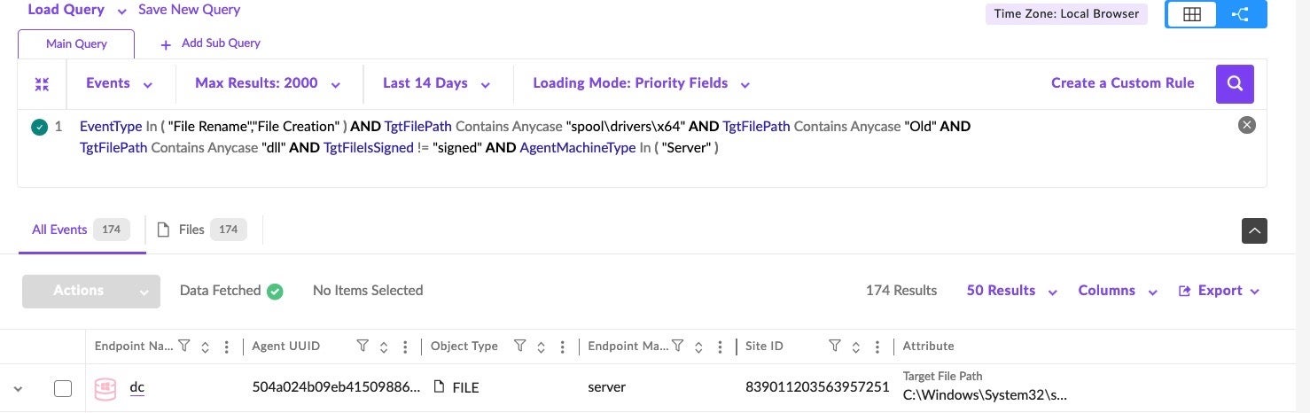Click the Save New Query link
Viewport: 1310px width, 413px height.
tap(189, 10)
